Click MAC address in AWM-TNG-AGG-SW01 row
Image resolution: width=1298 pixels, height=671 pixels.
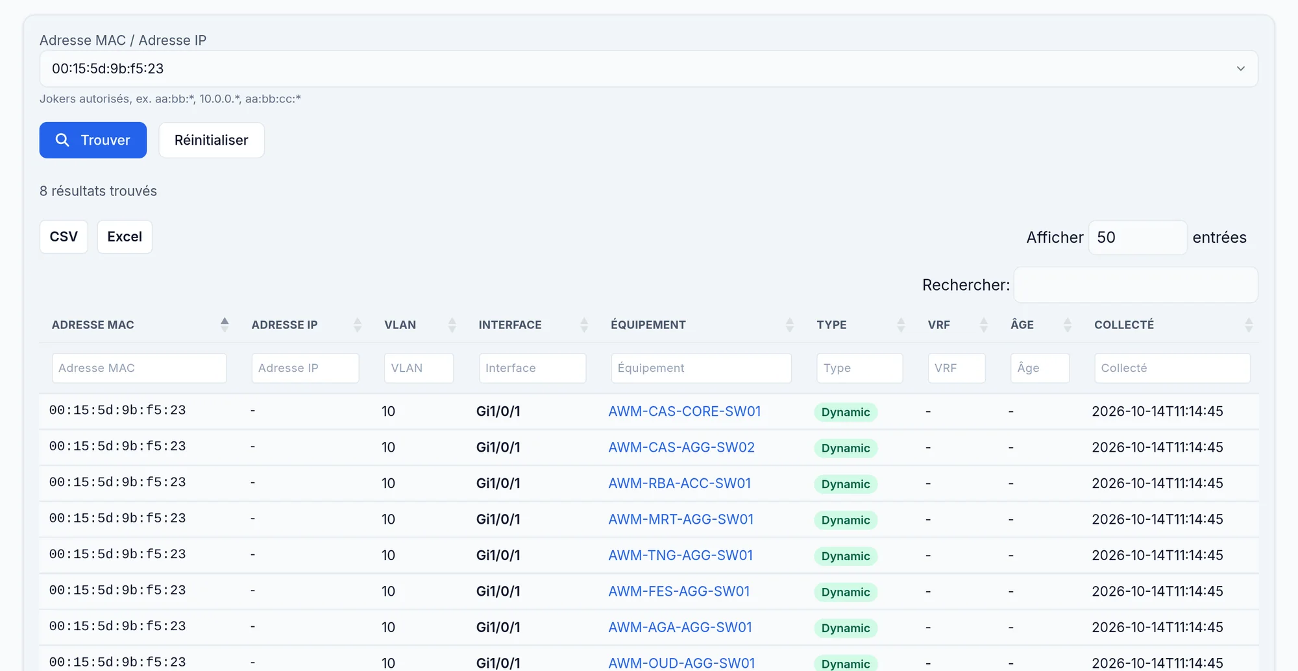tap(117, 554)
